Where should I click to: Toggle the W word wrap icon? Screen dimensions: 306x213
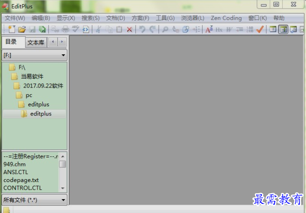(x=229, y=29)
